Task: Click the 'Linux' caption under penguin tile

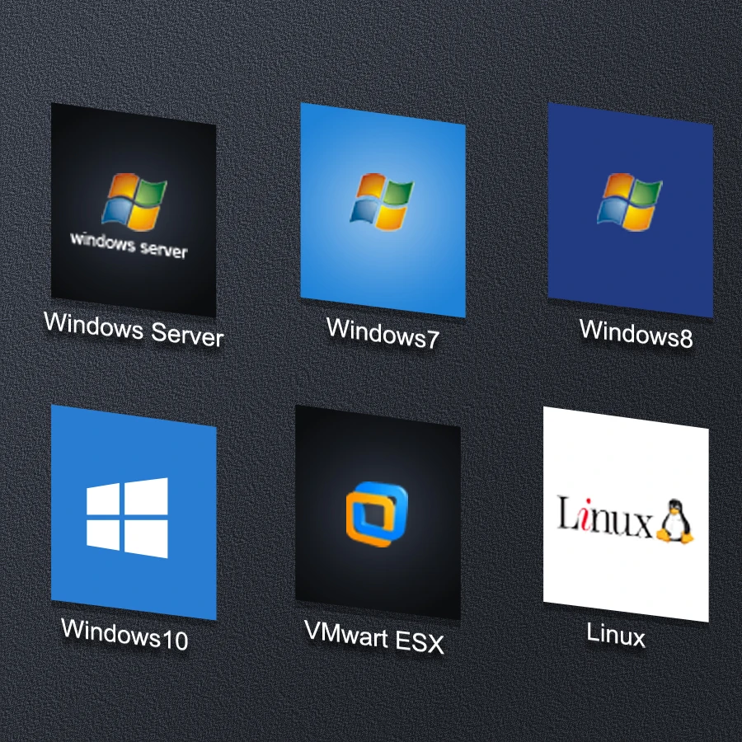Action: [616, 634]
